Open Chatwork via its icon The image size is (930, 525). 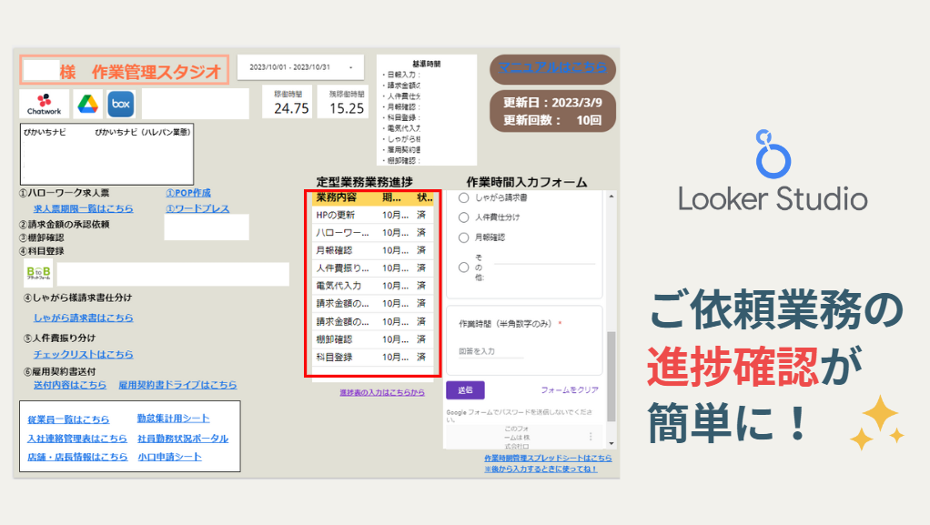point(44,105)
